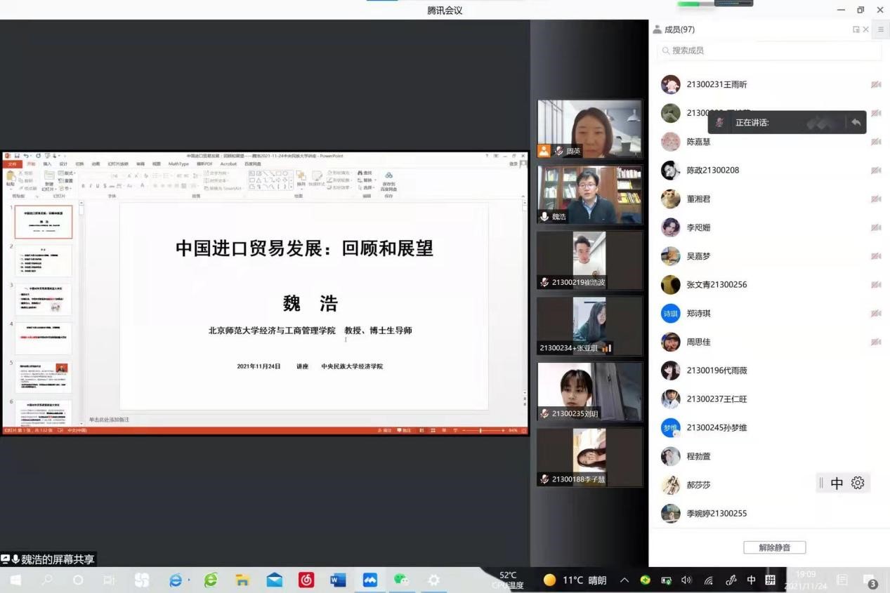The image size is (890, 593).
Task: Open WeChat from the taskbar
Action: point(401,580)
